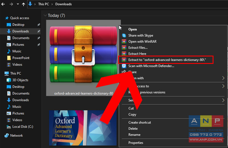The height and width of the screenshot is (148, 228).
Task: Choose Extract files...
Action: [138, 48]
